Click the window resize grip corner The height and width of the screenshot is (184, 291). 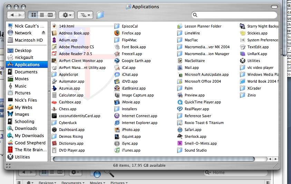click(276, 165)
